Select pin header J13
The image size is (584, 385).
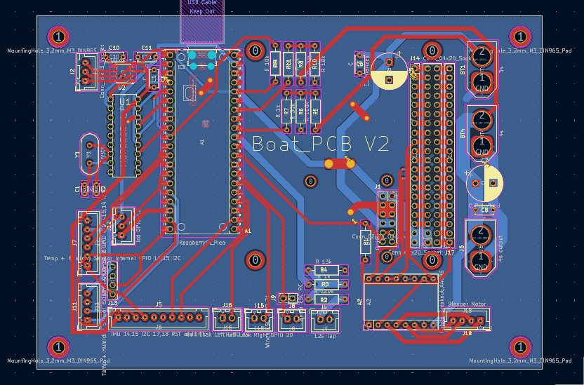pyautogui.click(x=112, y=281)
